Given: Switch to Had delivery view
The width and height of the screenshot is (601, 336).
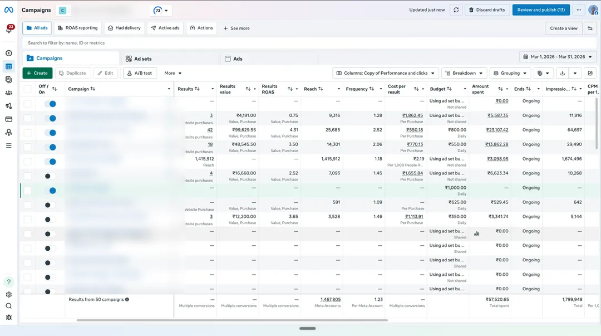Looking at the screenshot, I should pyautogui.click(x=124, y=28).
